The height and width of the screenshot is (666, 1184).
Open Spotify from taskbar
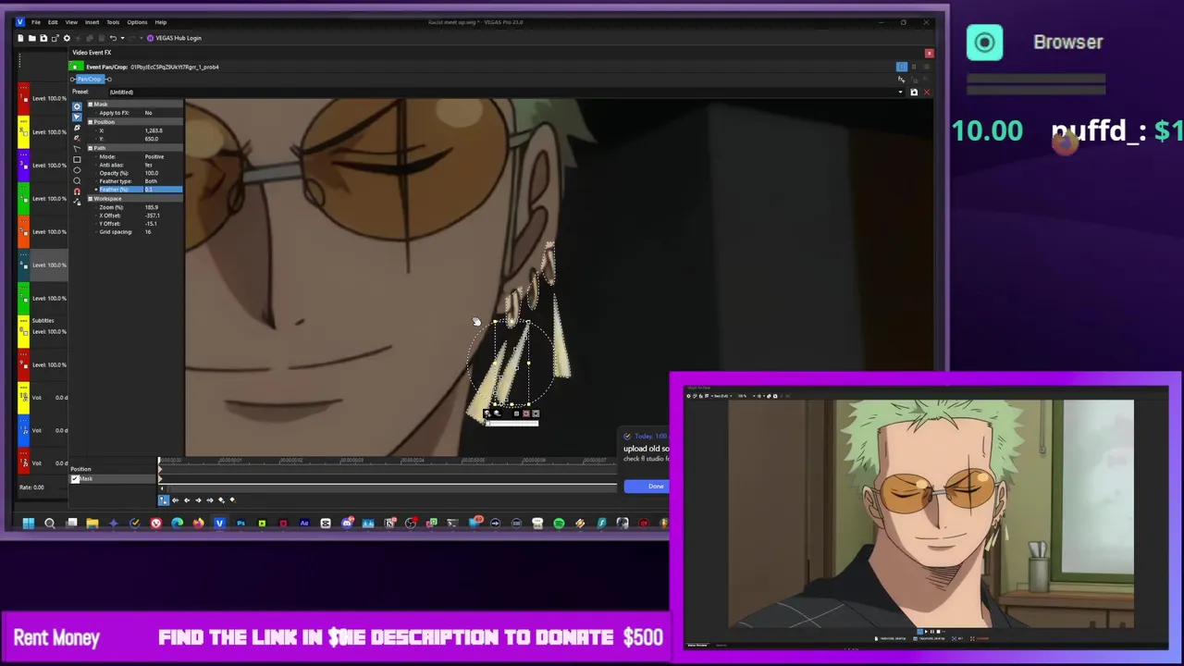559,523
